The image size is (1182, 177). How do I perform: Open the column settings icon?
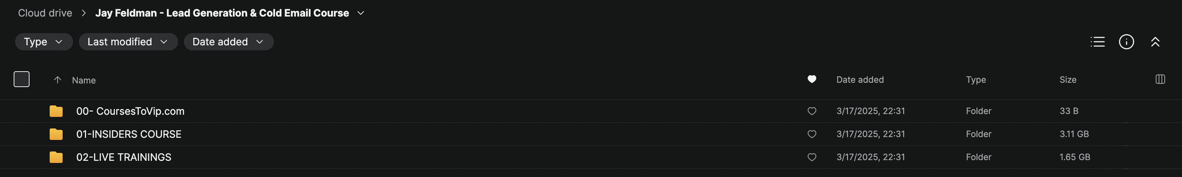pyautogui.click(x=1160, y=80)
